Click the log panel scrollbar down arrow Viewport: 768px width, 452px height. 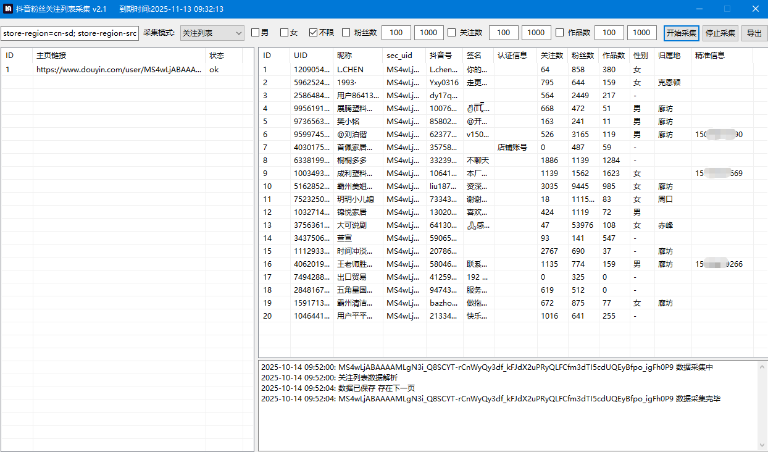(762, 445)
